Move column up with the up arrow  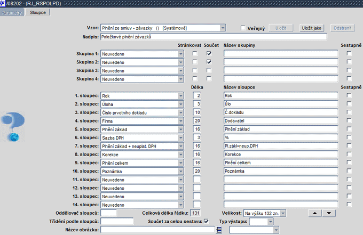pyautogui.click(x=315, y=213)
